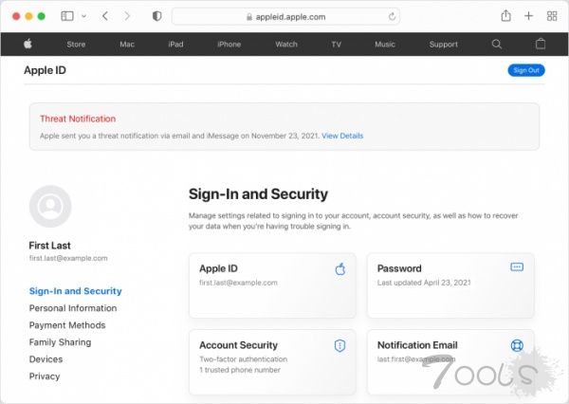Click the Sign Out button
The height and width of the screenshot is (404, 569).
tap(526, 70)
